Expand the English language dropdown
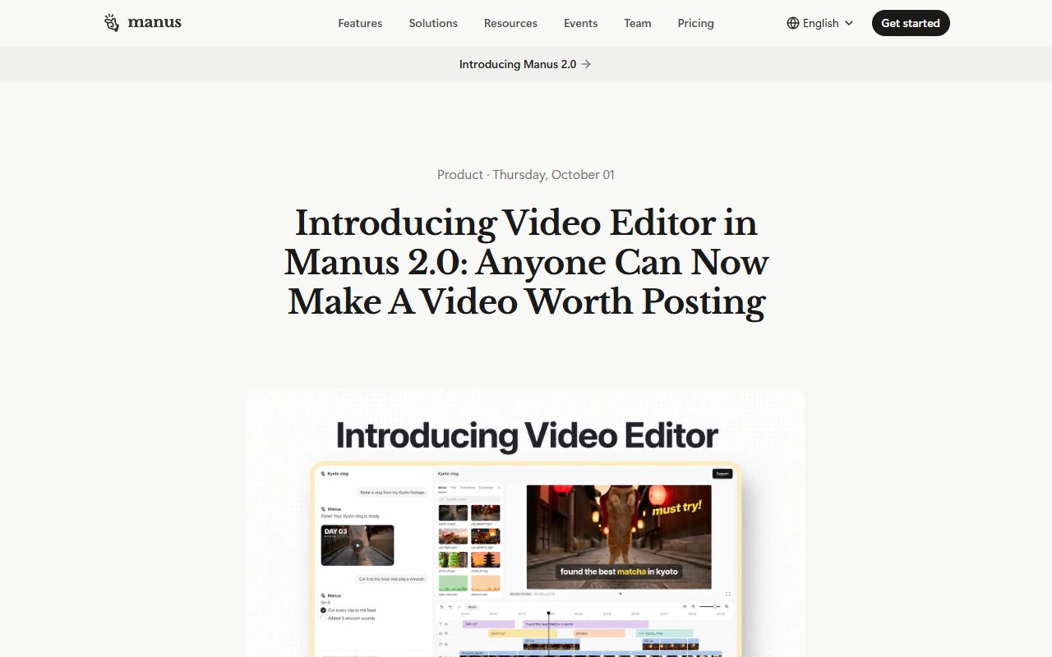 (820, 23)
